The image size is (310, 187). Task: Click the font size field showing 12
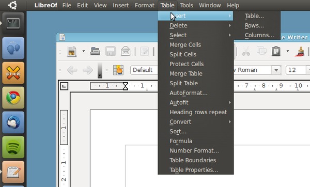tap(296, 70)
